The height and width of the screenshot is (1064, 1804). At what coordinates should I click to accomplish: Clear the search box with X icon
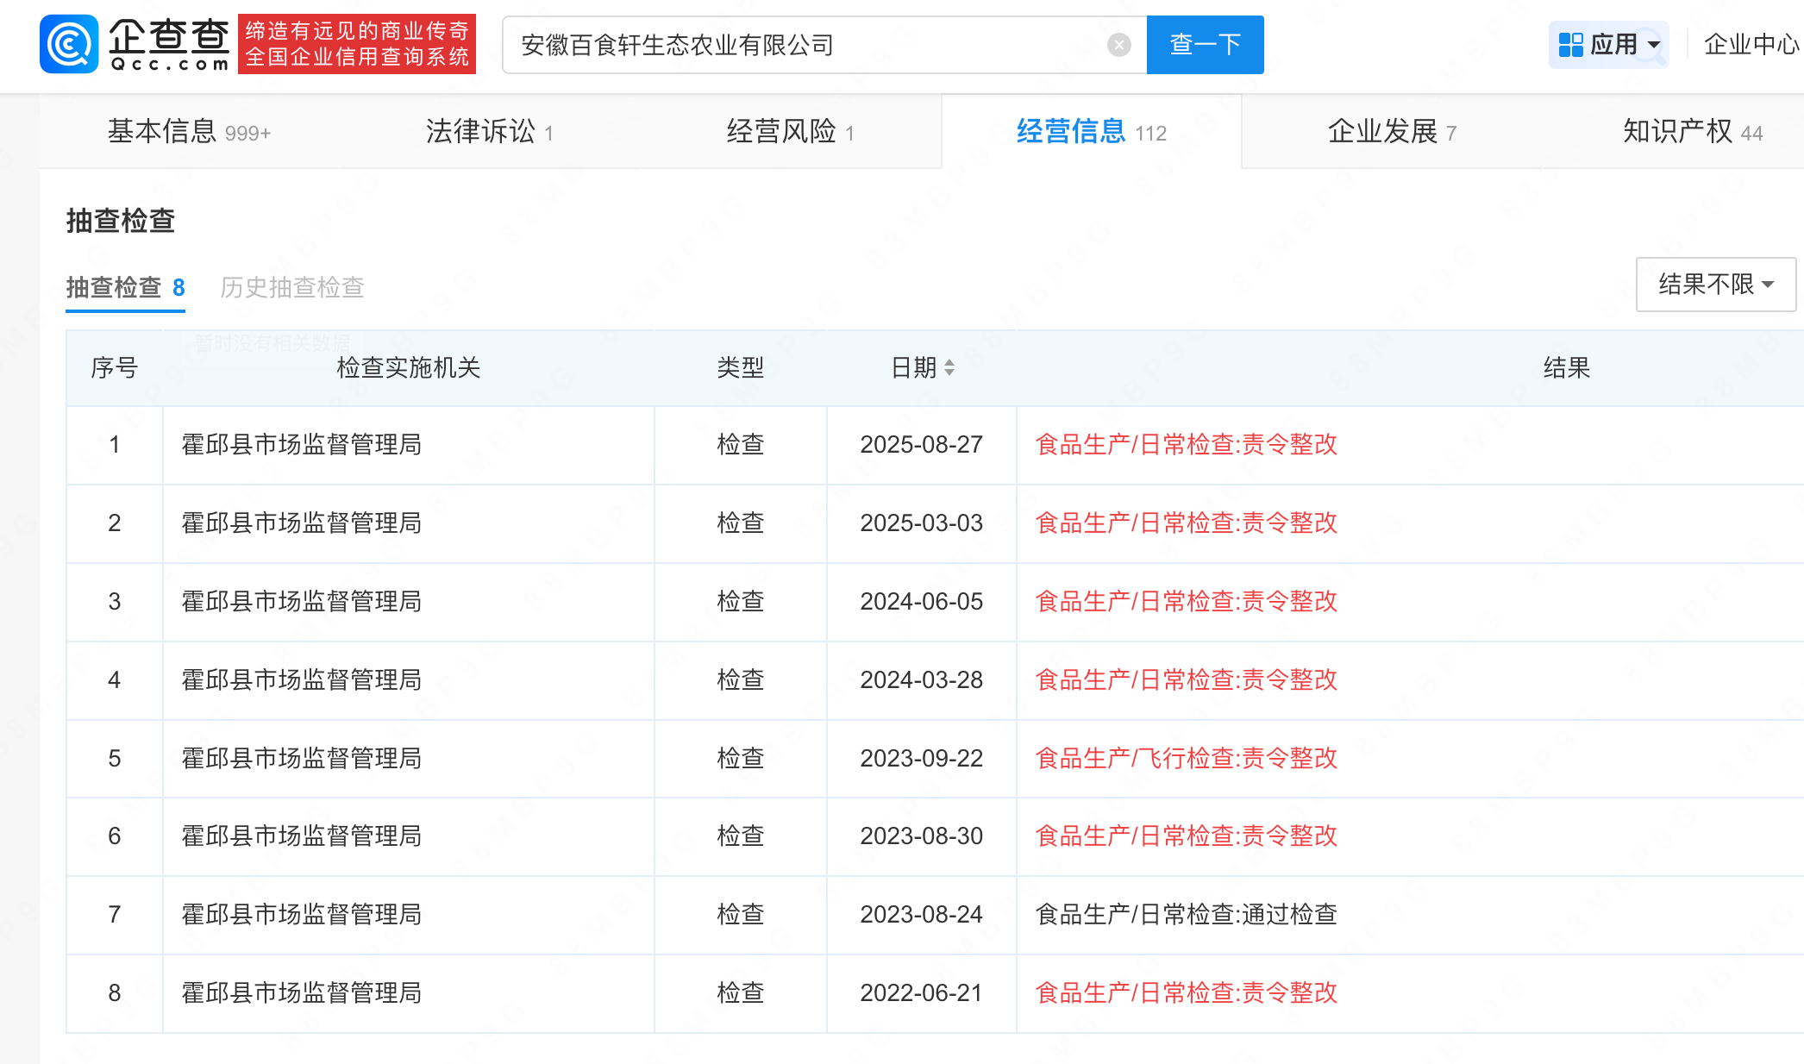point(1118,45)
